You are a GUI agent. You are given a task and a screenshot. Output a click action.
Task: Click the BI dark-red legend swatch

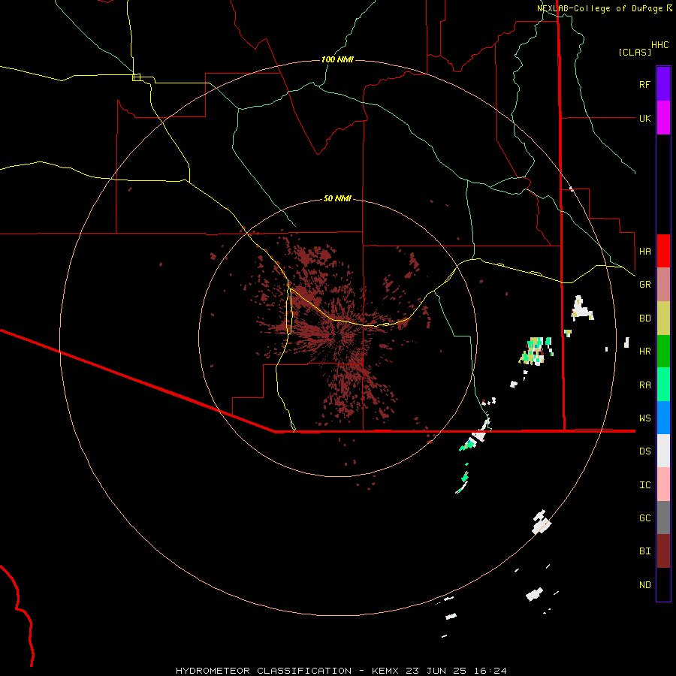[663, 551]
